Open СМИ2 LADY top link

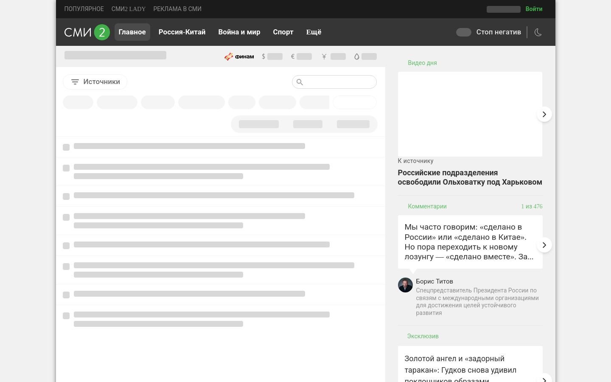(129, 9)
